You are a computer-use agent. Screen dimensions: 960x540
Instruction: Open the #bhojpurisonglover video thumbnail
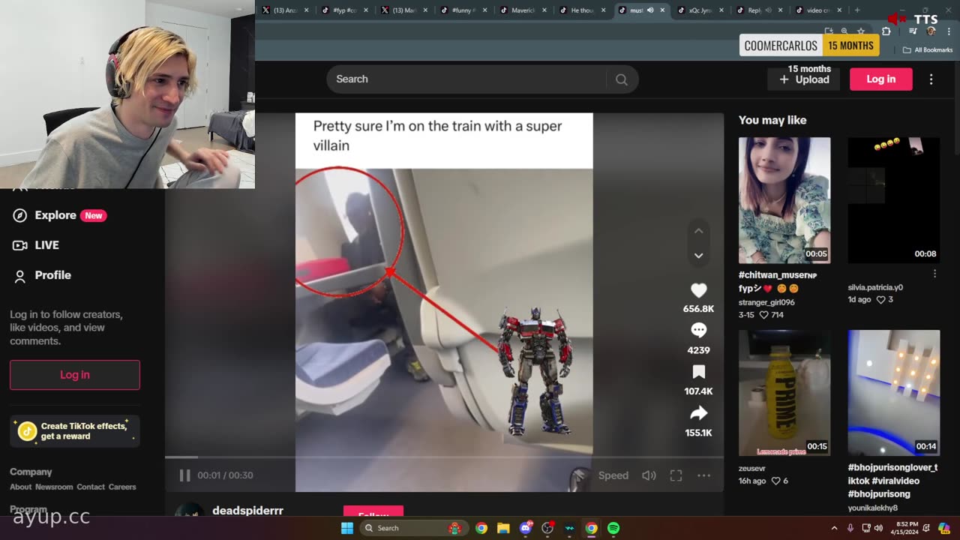[893, 393]
